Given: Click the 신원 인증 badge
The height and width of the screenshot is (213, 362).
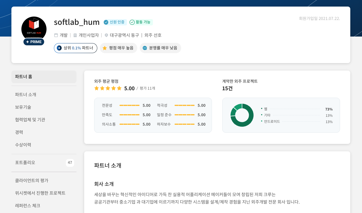Looking at the screenshot, I should pos(115,22).
